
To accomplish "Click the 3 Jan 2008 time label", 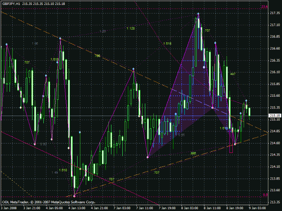I will click(x=9, y=208).
